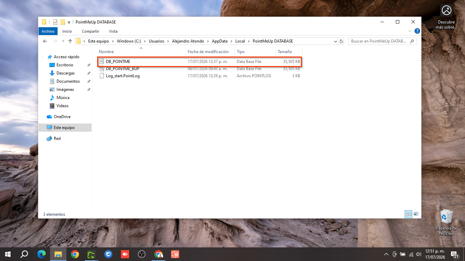The width and height of the screenshot is (465, 261).
Task: Click the Papelera de reciclaje desktop icon
Action: coord(446,222)
